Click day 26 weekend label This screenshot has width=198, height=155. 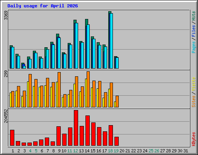pos(157,151)
